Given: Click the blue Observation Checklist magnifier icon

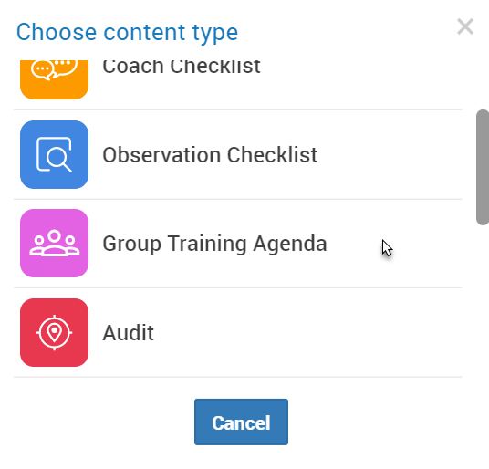Looking at the screenshot, I should 54,155.
